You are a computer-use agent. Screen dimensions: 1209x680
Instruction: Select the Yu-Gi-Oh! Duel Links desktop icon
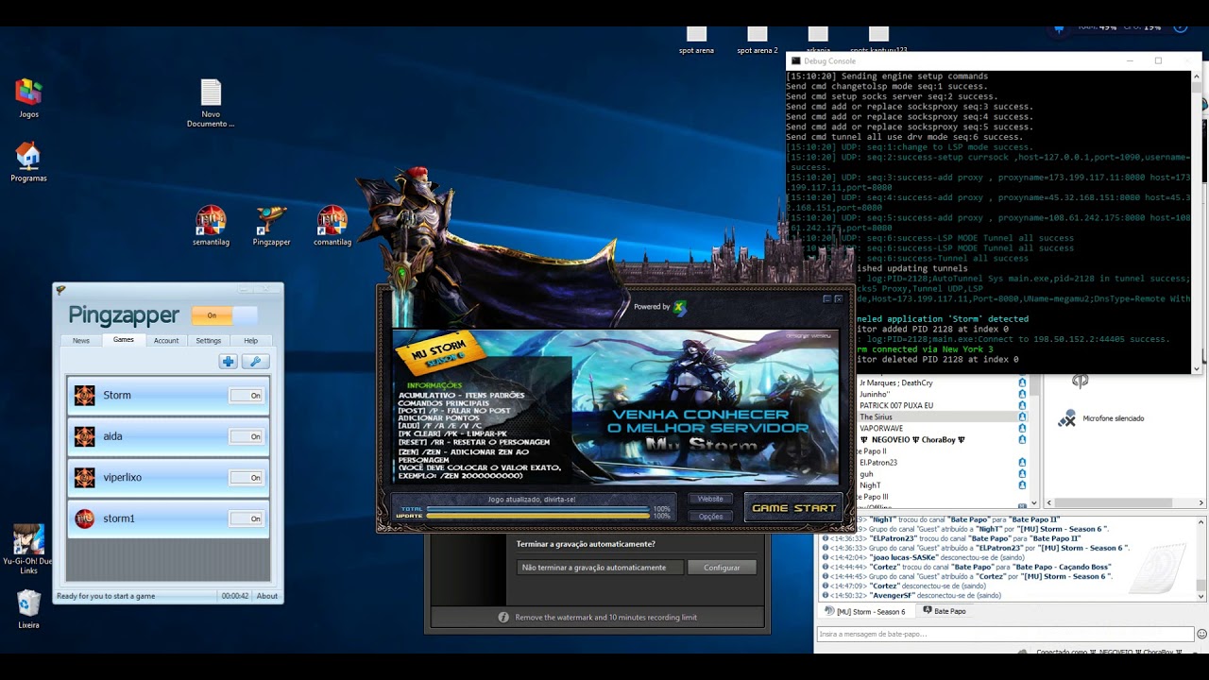(x=28, y=550)
